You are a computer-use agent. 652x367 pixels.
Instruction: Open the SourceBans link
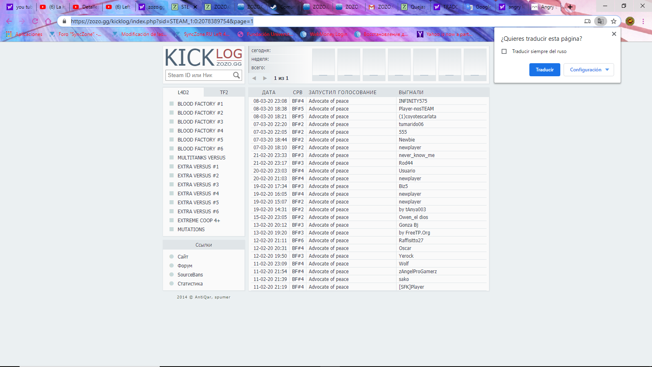190,275
